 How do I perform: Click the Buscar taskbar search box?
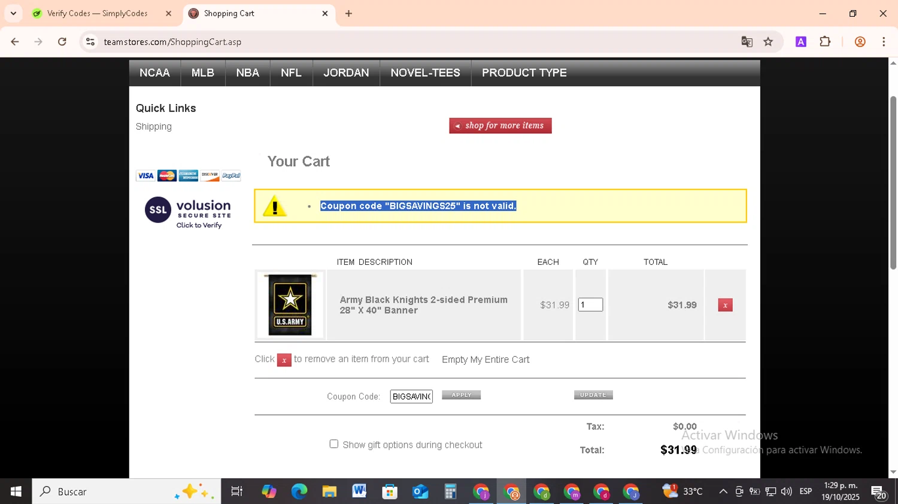pos(126,491)
